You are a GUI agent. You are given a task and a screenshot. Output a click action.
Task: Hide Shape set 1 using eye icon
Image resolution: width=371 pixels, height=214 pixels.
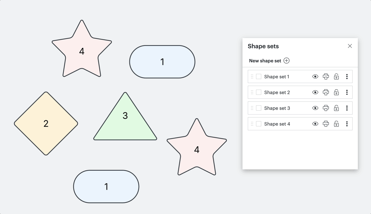click(x=315, y=76)
